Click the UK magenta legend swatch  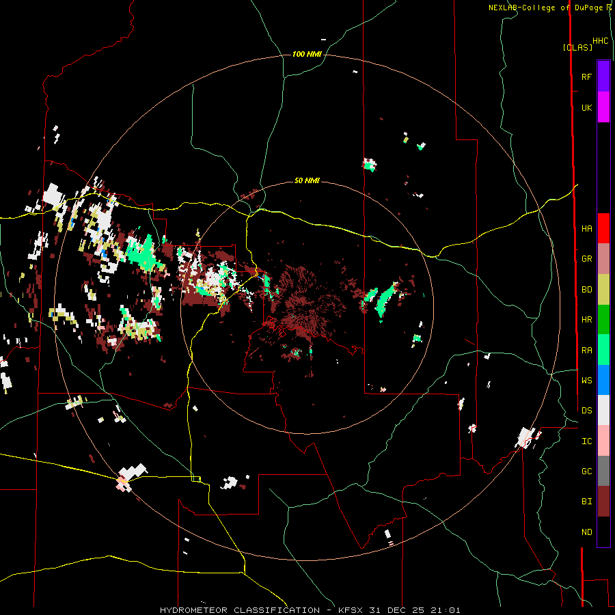[603, 107]
